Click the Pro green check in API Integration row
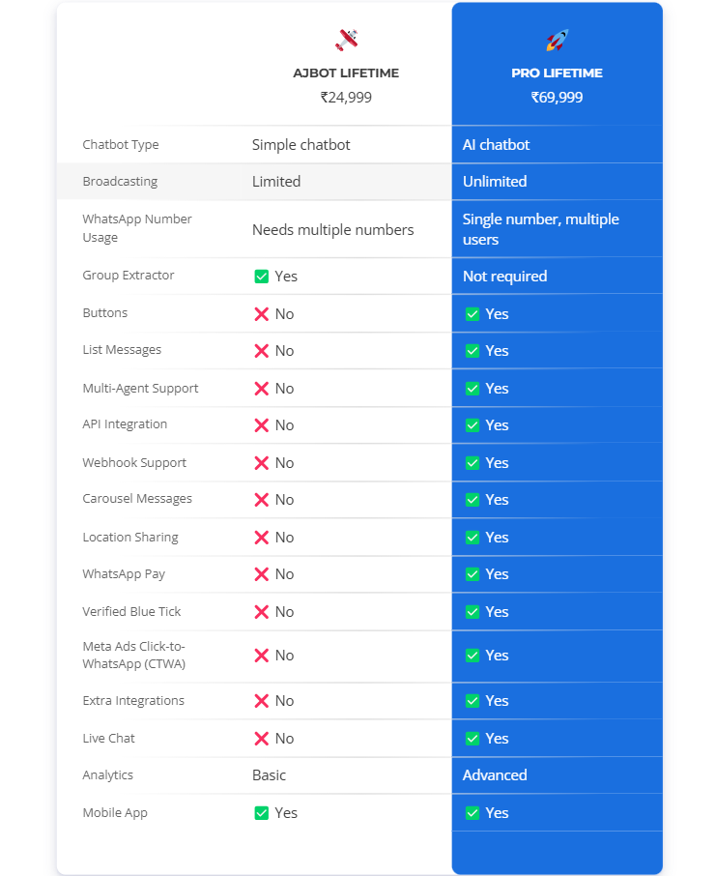Image resolution: width=716 pixels, height=876 pixels. tap(473, 425)
